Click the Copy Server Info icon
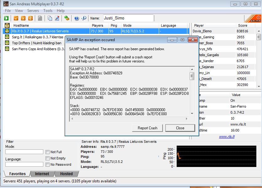 pyautogui.click(x=50, y=18)
